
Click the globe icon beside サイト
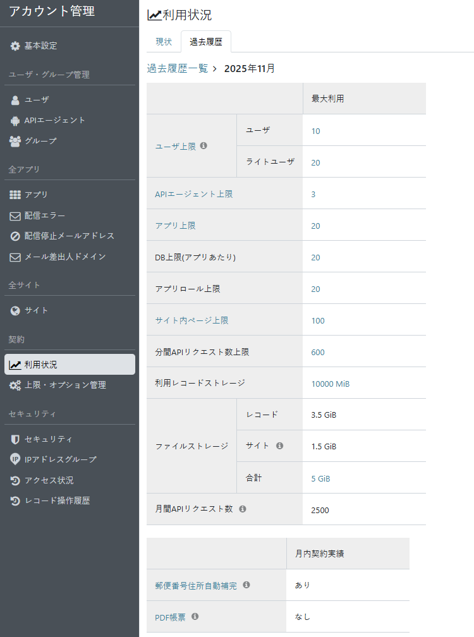[15, 310]
